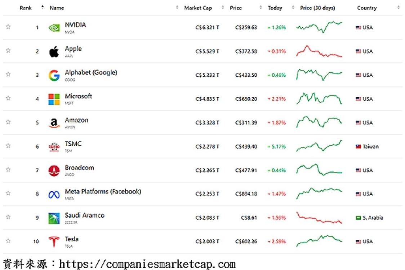The height and width of the screenshot is (270, 405).
Task: Click the Tesla logo icon
Action: click(x=54, y=242)
